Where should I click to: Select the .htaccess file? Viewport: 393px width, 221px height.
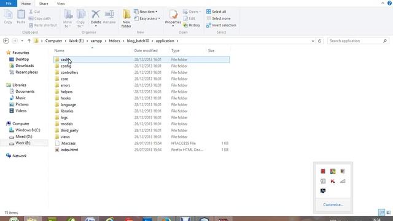[141, 143]
